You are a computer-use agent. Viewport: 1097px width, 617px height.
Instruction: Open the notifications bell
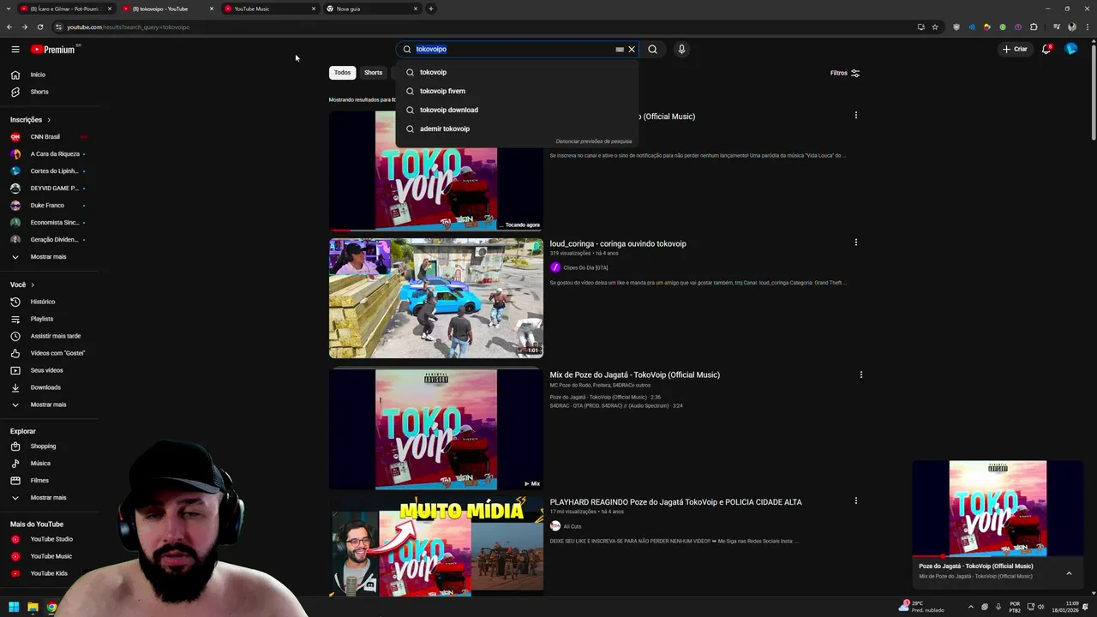click(x=1046, y=49)
